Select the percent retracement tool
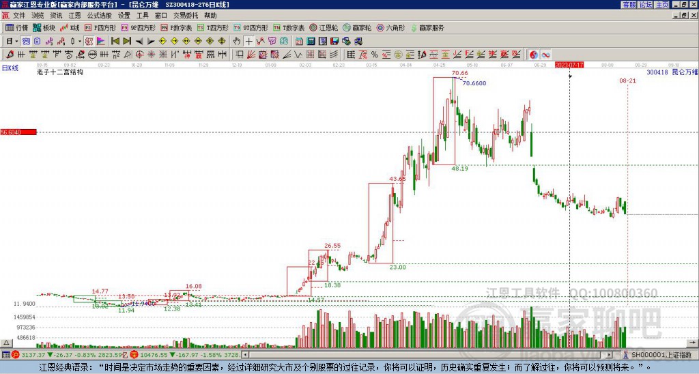The width and height of the screenshot is (699, 374). tap(375, 55)
